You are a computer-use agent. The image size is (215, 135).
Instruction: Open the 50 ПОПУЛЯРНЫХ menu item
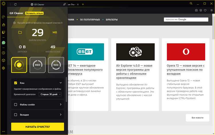tap(90, 19)
